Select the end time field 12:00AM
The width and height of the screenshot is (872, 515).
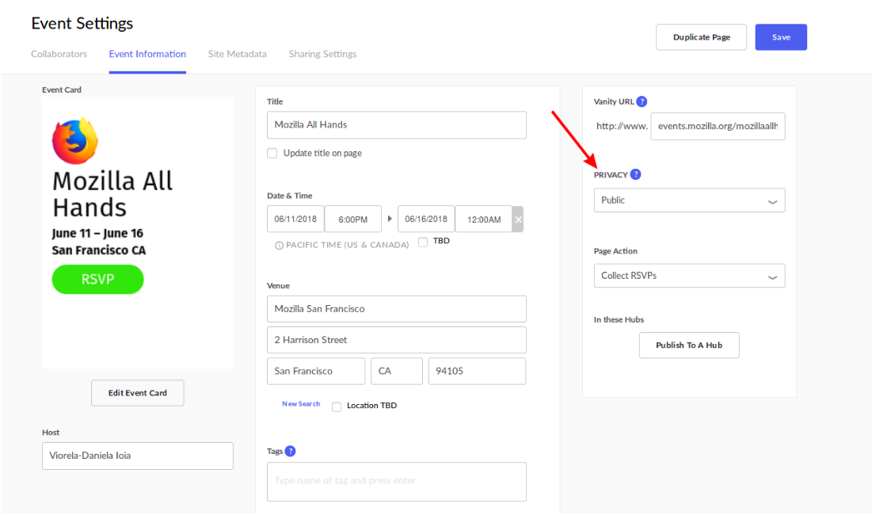484,219
